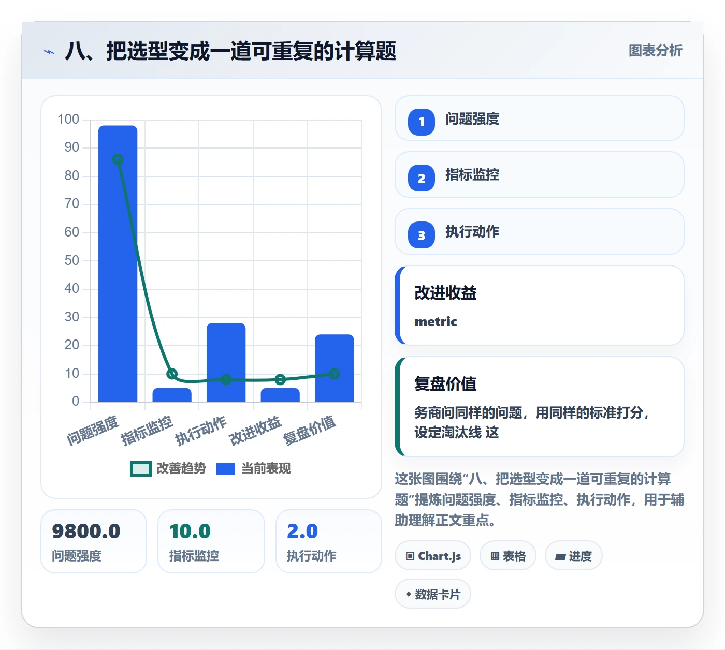Image resolution: width=725 pixels, height=650 pixels.
Task: Click the 10.0 指标监控 stat card
Action: tap(211, 541)
